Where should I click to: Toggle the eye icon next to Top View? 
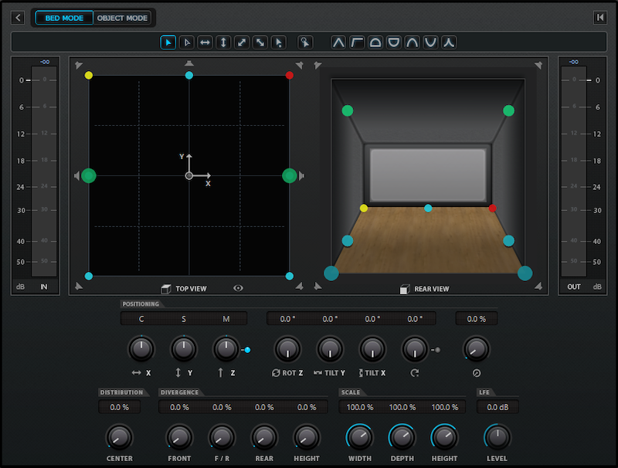tap(237, 288)
